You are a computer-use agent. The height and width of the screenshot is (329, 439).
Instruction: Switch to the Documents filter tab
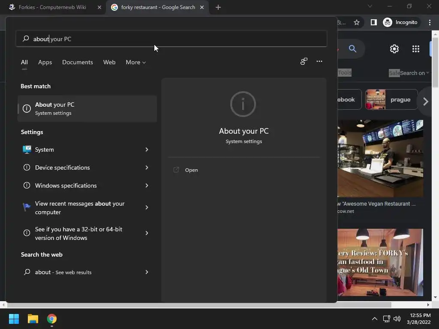tap(78, 63)
